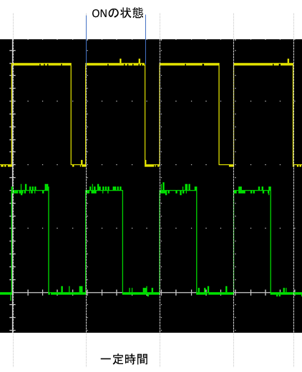The image size is (302, 372).
Task: Select the left blue vertical marker under ONの状態
Action: [x=86, y=39]
